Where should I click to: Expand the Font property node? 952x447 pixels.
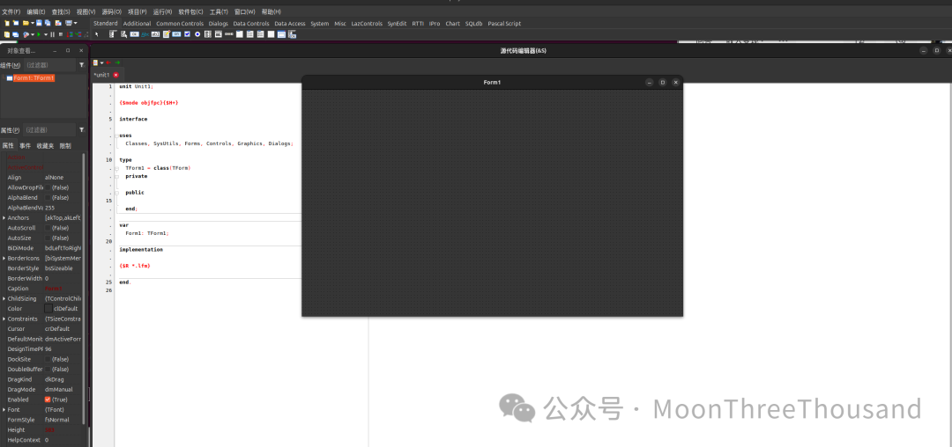4,409
